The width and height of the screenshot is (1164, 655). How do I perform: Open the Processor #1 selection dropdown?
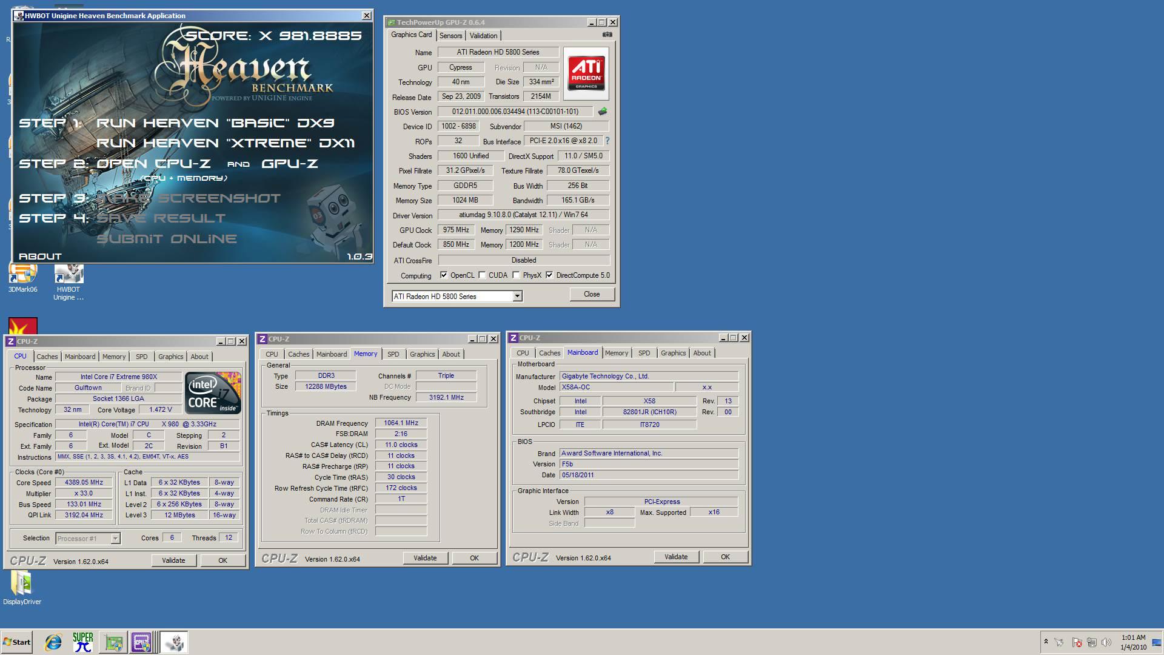(115, 539)
